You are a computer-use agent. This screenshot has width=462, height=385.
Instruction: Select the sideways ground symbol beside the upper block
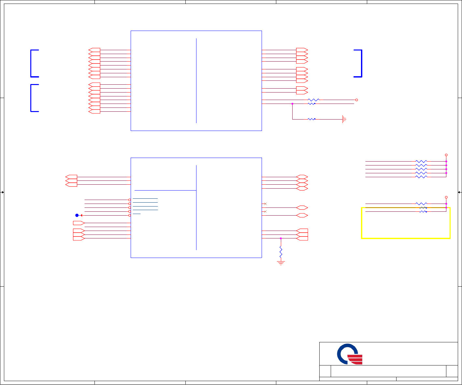pyautogui.click(x=344, y=119)
